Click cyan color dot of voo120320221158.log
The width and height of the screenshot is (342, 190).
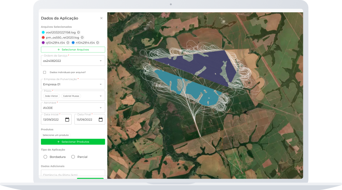(x=43, y=32)
